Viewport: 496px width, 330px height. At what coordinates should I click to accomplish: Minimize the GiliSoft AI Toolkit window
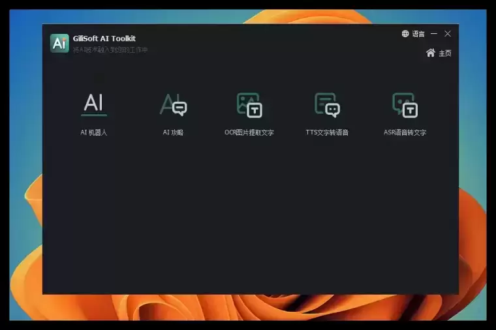click(x=434, y=33)
